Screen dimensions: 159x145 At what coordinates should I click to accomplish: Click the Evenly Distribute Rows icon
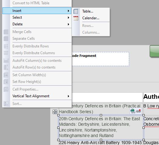[6, 46]
